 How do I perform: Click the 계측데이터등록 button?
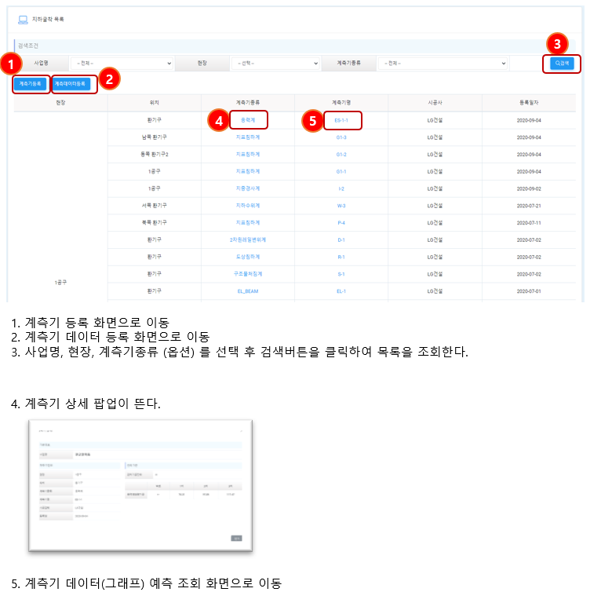[x=71, y=84]
